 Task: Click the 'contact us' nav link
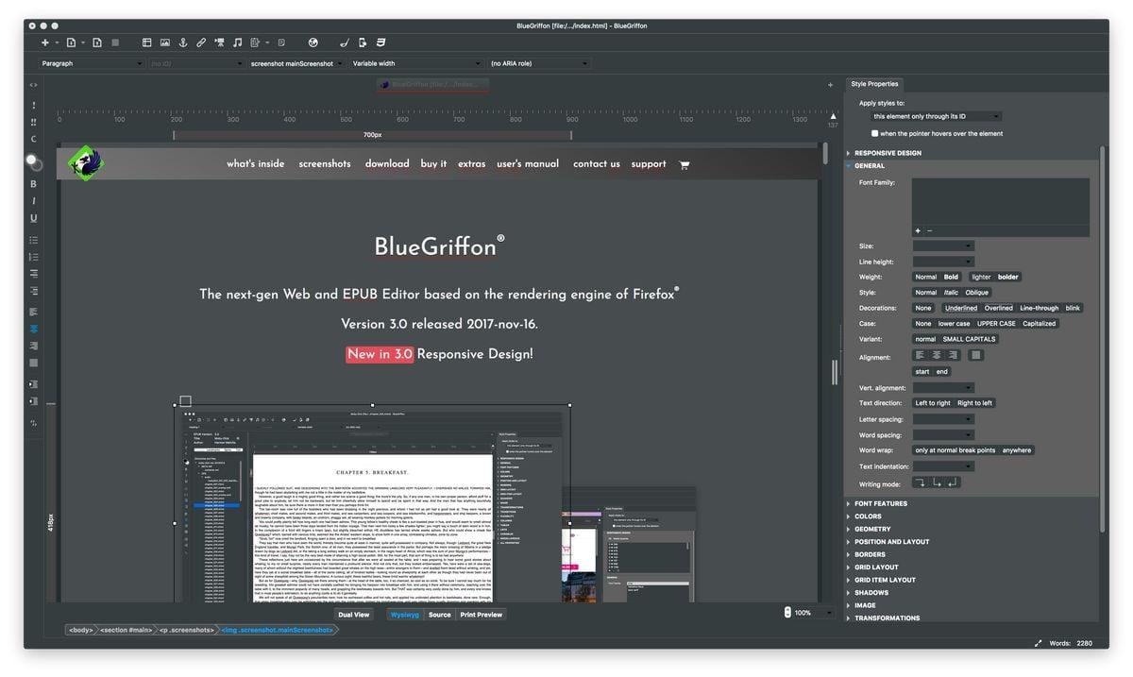pos(597,164)
